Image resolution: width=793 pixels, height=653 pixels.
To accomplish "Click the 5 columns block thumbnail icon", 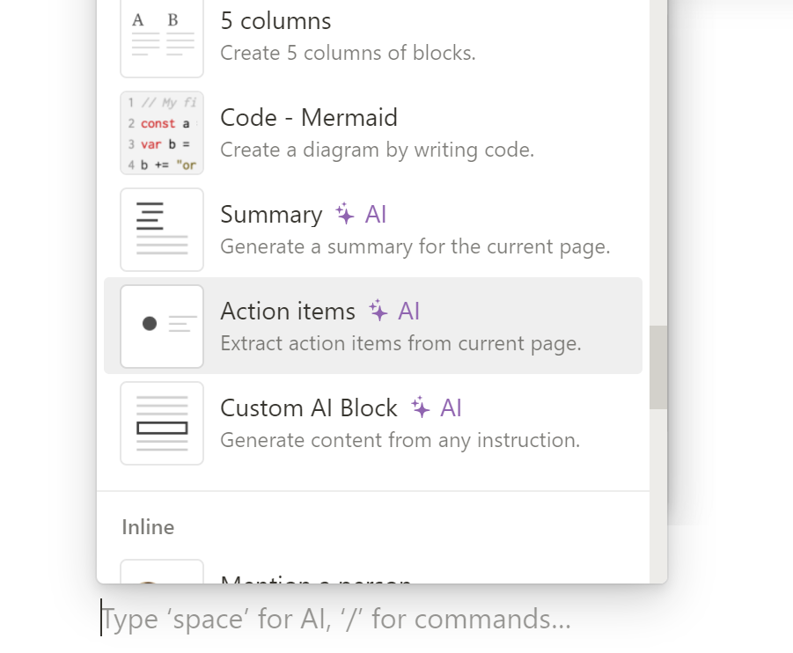I will (x=162, y=37).
